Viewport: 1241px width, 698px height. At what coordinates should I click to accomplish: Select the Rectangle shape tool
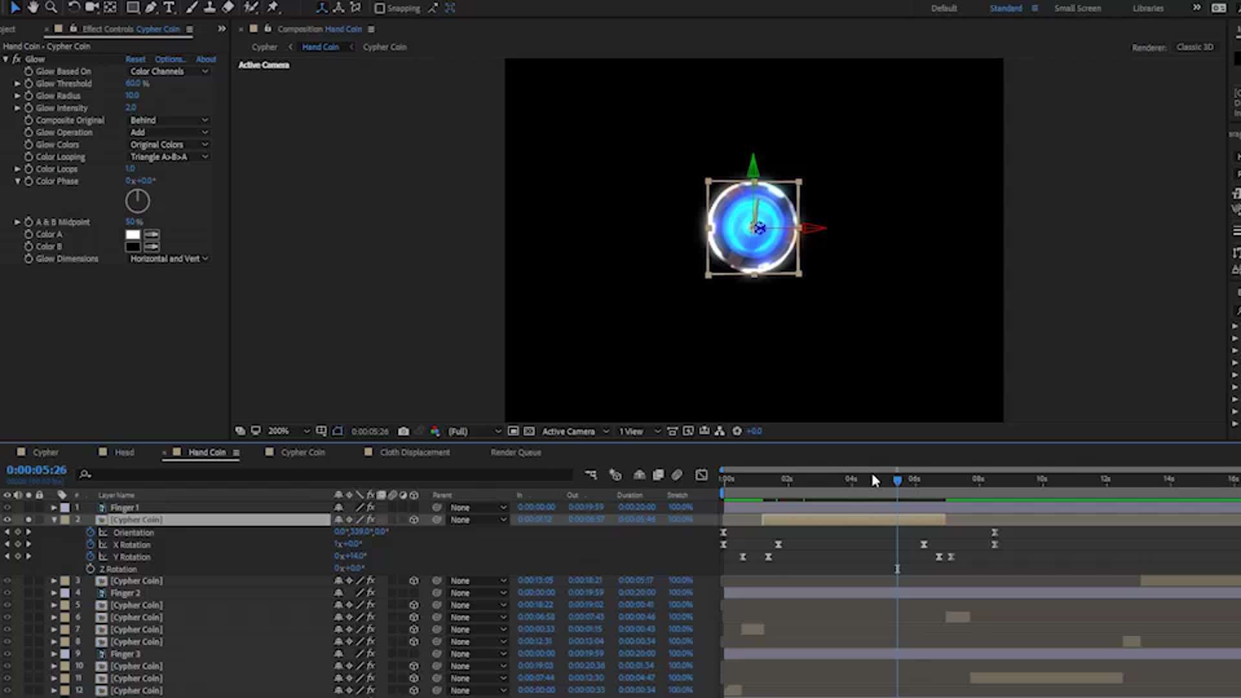click(133, 8)
